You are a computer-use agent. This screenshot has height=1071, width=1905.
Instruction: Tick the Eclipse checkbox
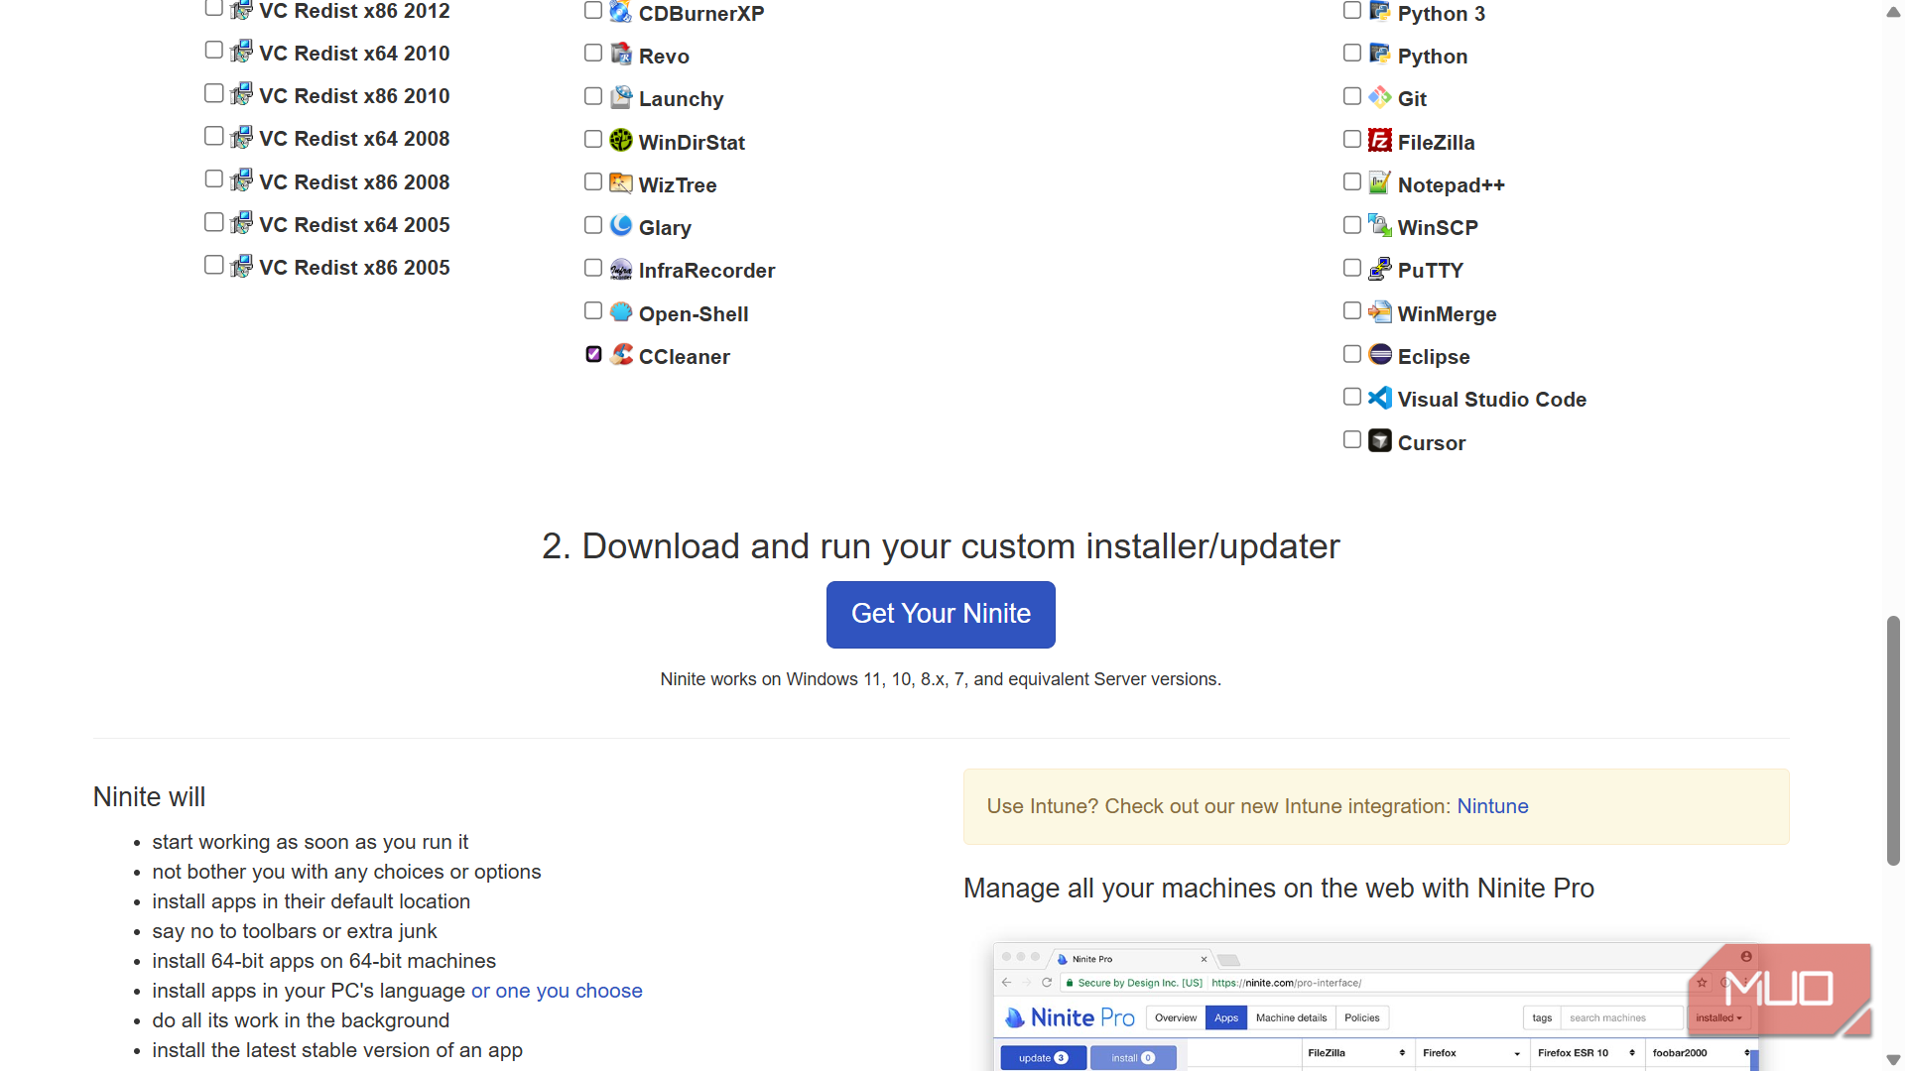tap(1352, 354)
